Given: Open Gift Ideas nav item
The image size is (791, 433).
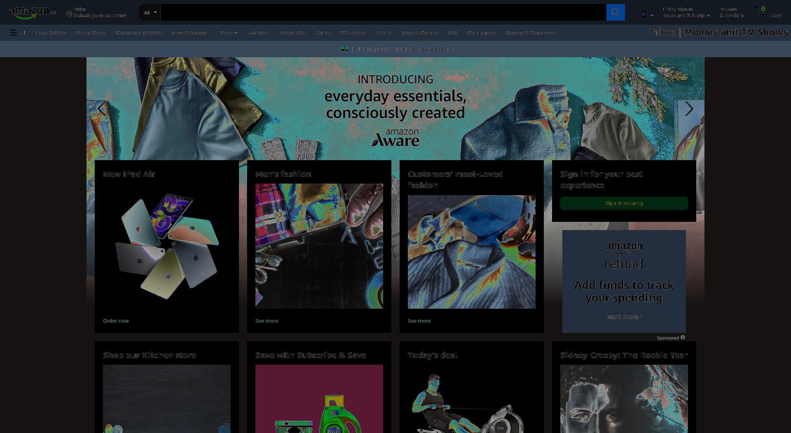Looking at the screenshot, I should 353,33.
